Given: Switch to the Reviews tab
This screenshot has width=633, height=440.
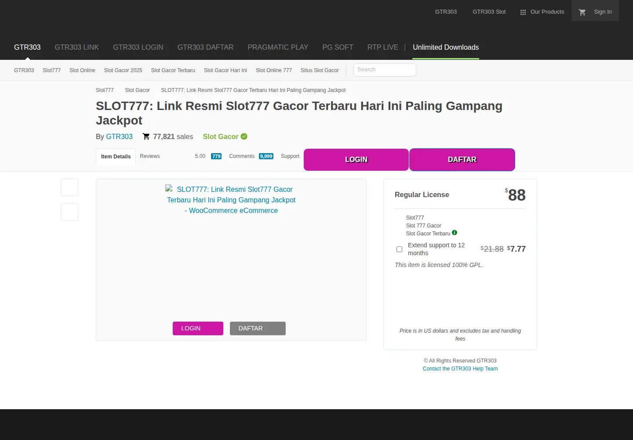Looking at the screenshot, I should click(150, 156).
